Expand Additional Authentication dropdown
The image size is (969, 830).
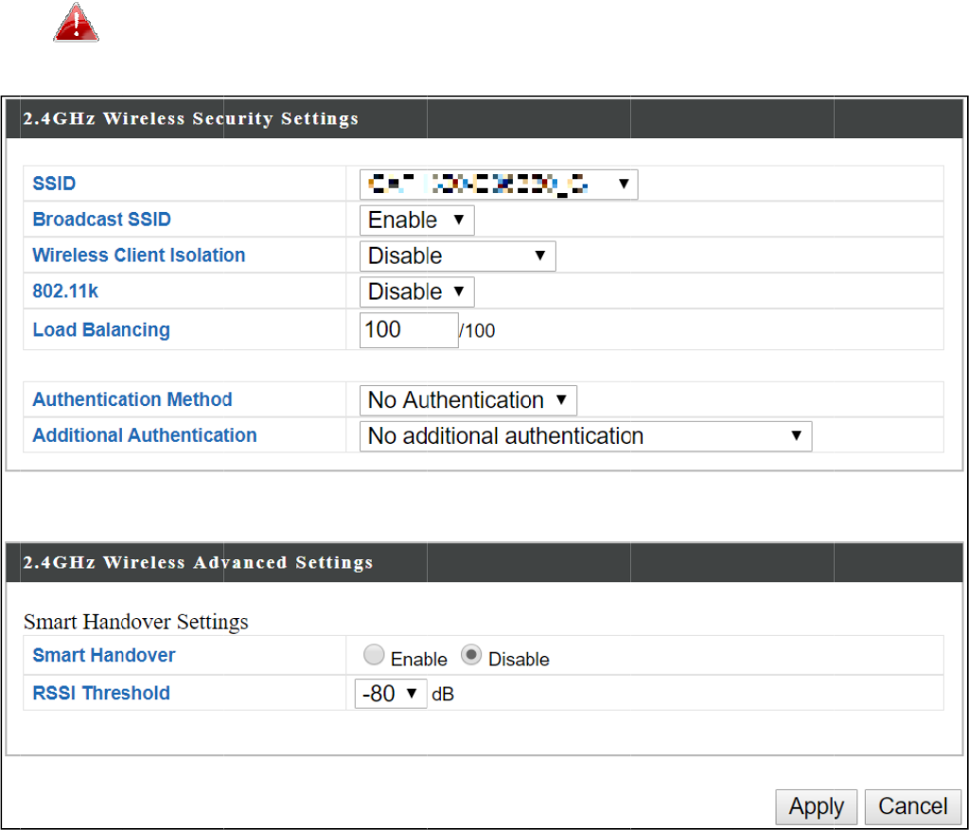(x=585, y=436)
